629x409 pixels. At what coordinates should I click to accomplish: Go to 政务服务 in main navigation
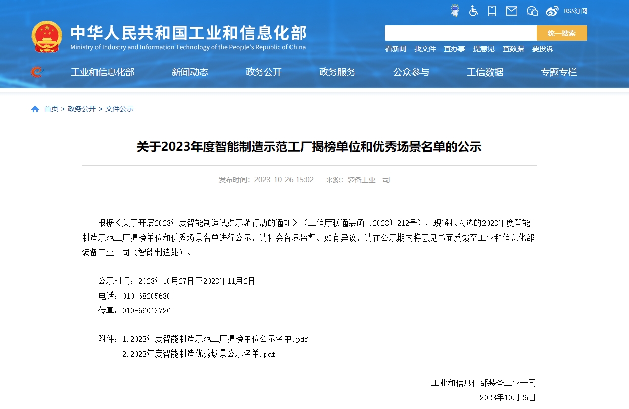click(x=337, y=72)
